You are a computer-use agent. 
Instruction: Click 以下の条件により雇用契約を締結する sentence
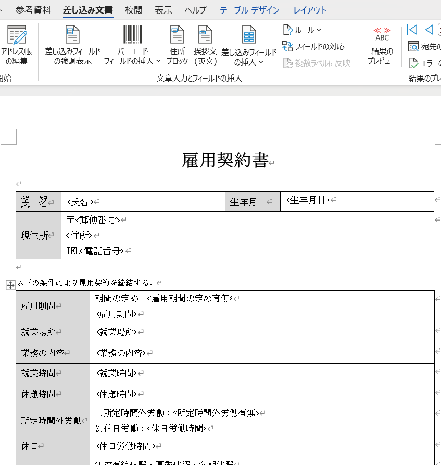[85, 282]
